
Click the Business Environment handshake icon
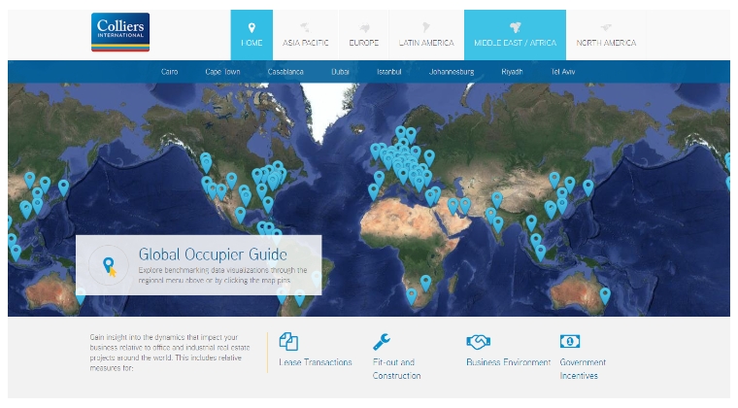[x=478, y=341]
